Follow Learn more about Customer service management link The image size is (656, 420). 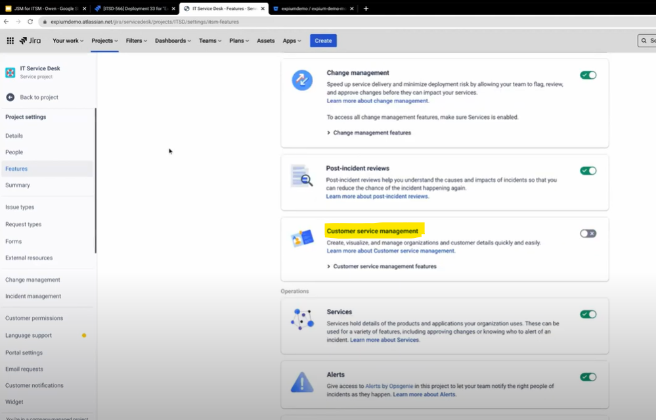[x=391, y=251]
